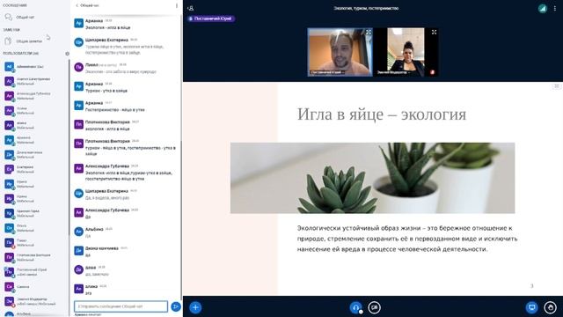Open the moderator webcam name dropdown
Screen dimensions: 563x317
pyautogui.click(x=393, y=72)
